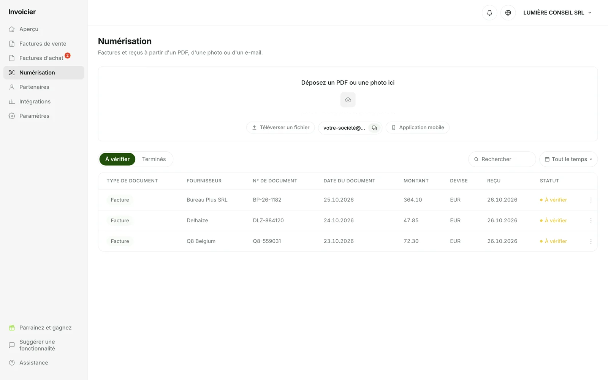Go to Factures de vente
Image resolution: width=608 pixels, height=380 pixels.
coord(44,44)
